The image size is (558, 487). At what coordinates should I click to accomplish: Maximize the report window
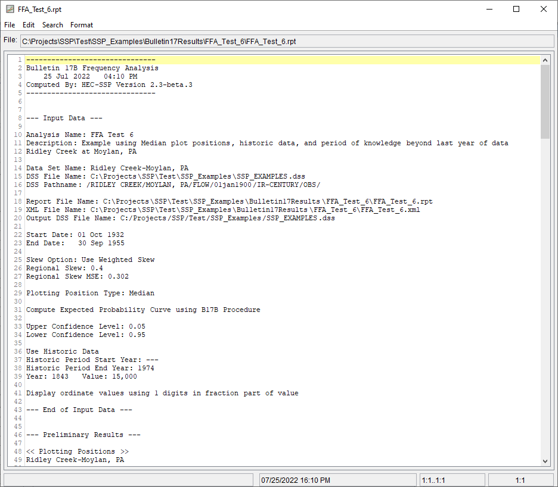tap(516, 10)
